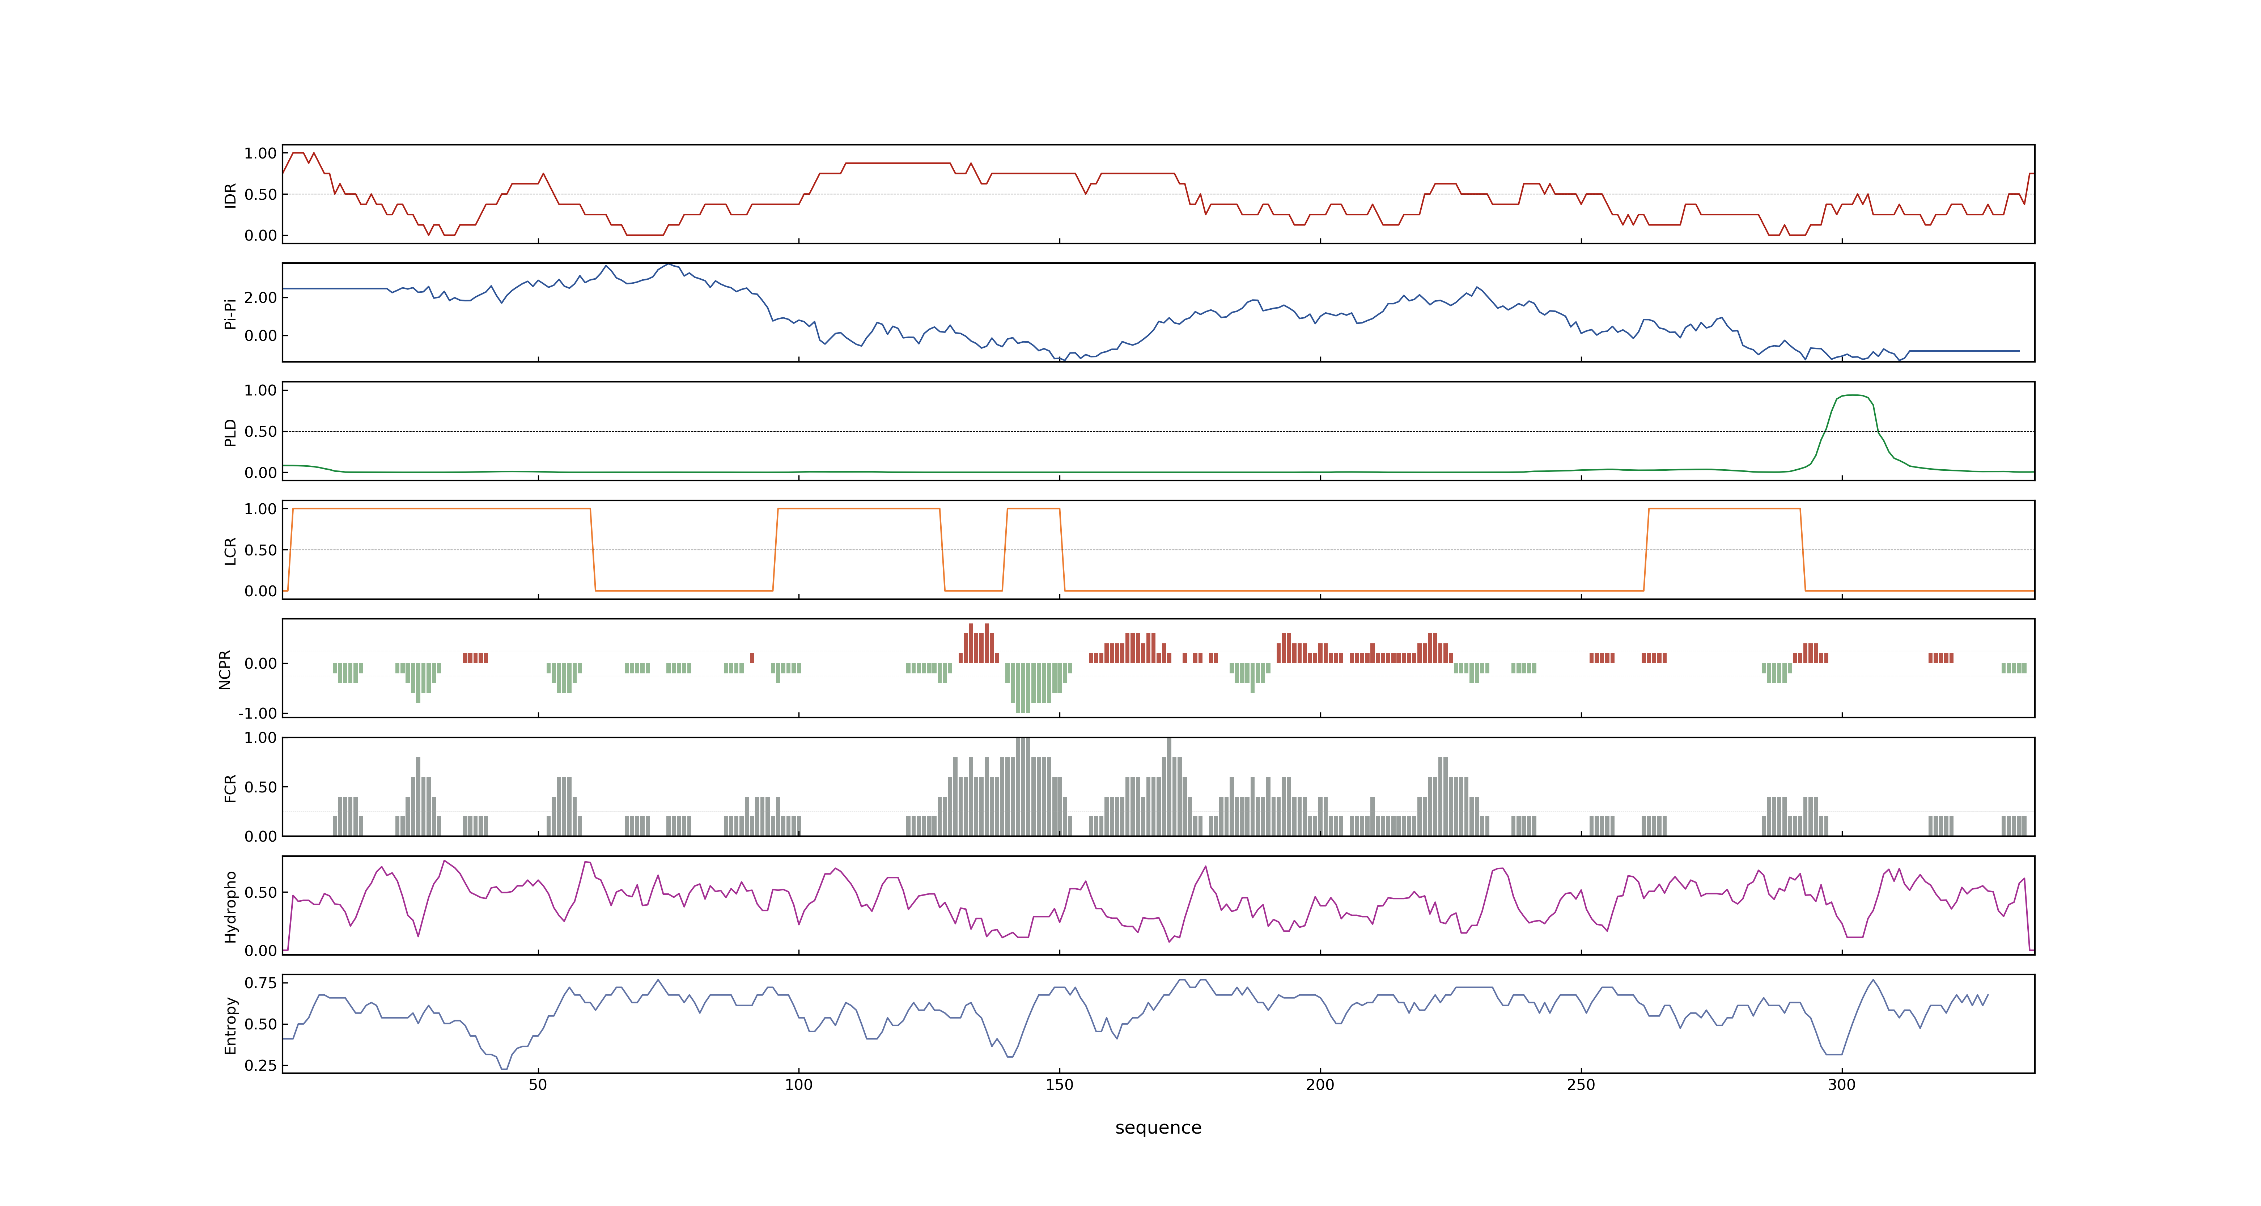Image resolution: width=2261 pixels, height=1206 pixels.
Task: Click the 2.00 tick on Pi-Pi axis
Action: (x=261, y=297)
